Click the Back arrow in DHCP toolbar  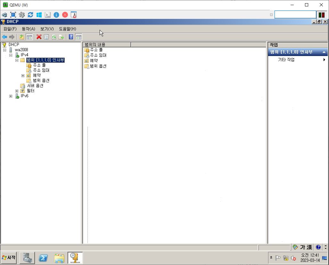(x=4, y=37)
